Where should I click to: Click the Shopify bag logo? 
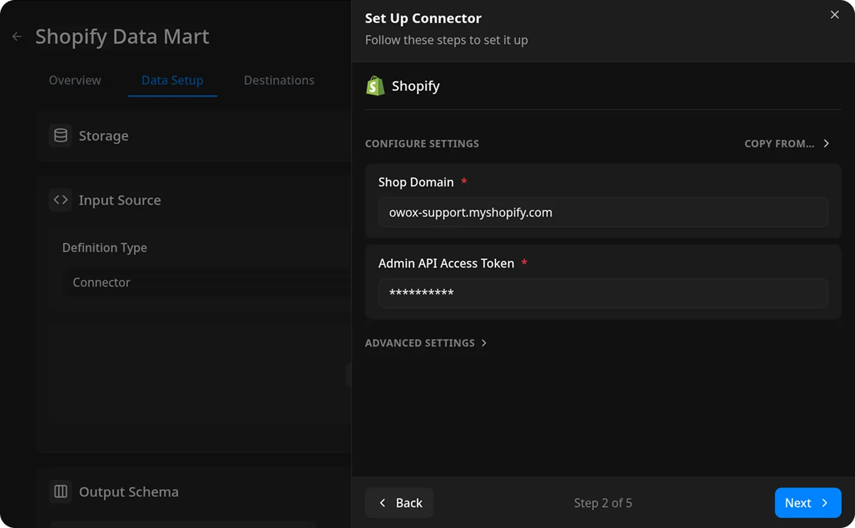375,86
